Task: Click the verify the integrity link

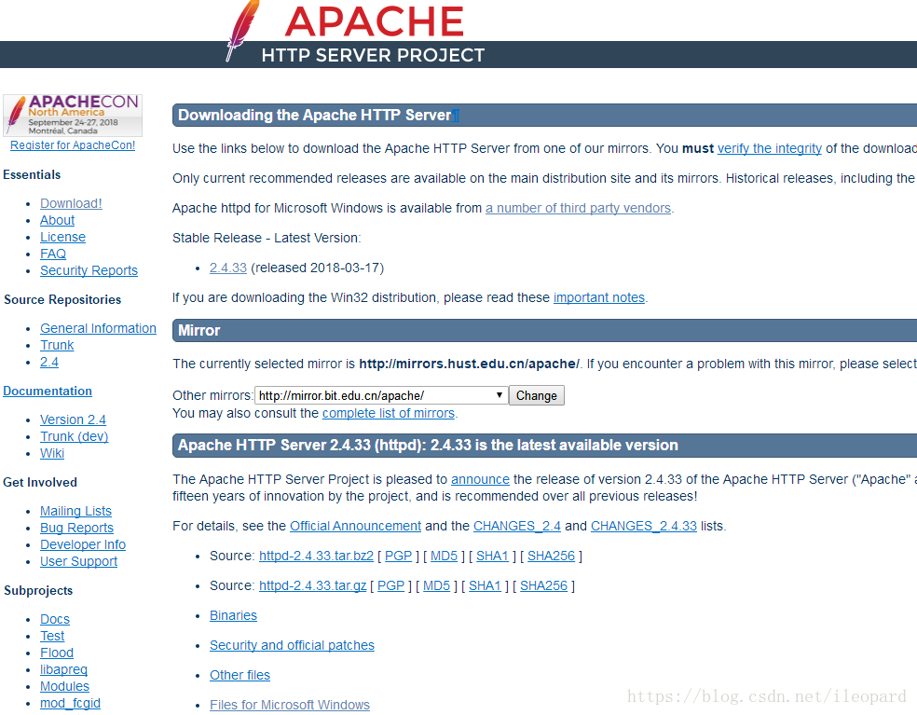Action: 770,148
